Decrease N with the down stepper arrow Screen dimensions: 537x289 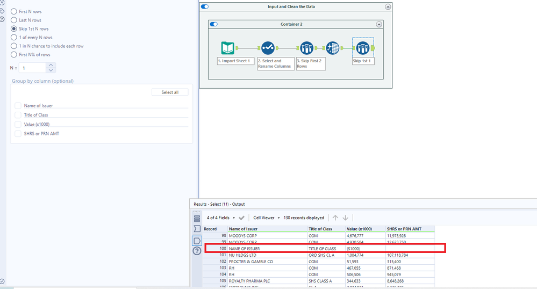[x=51, y=70]
